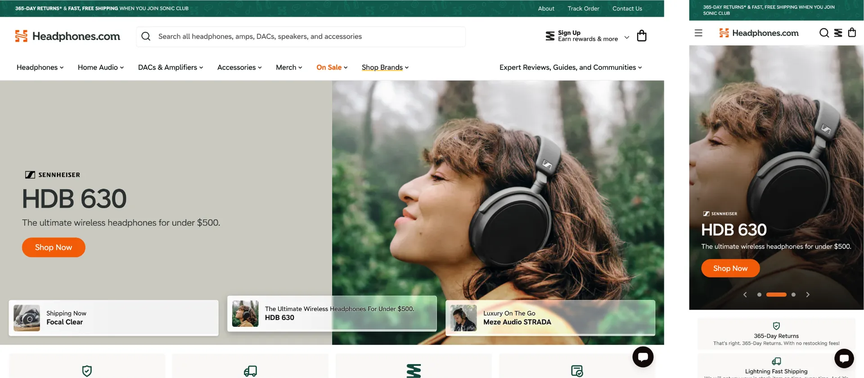Click the desktop promo banner about Sonic Club
The width and height of the screenshot is (864, 378).
102,9
